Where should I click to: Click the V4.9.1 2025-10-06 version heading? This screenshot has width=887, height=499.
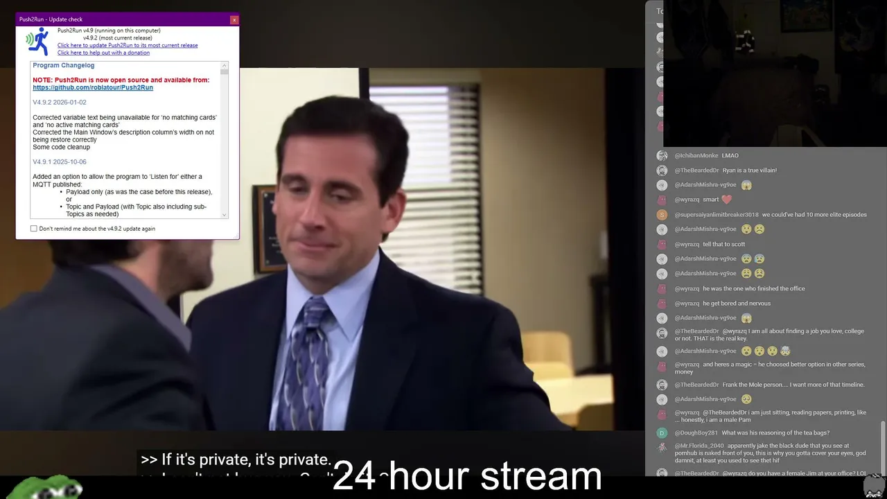[60, 162]
